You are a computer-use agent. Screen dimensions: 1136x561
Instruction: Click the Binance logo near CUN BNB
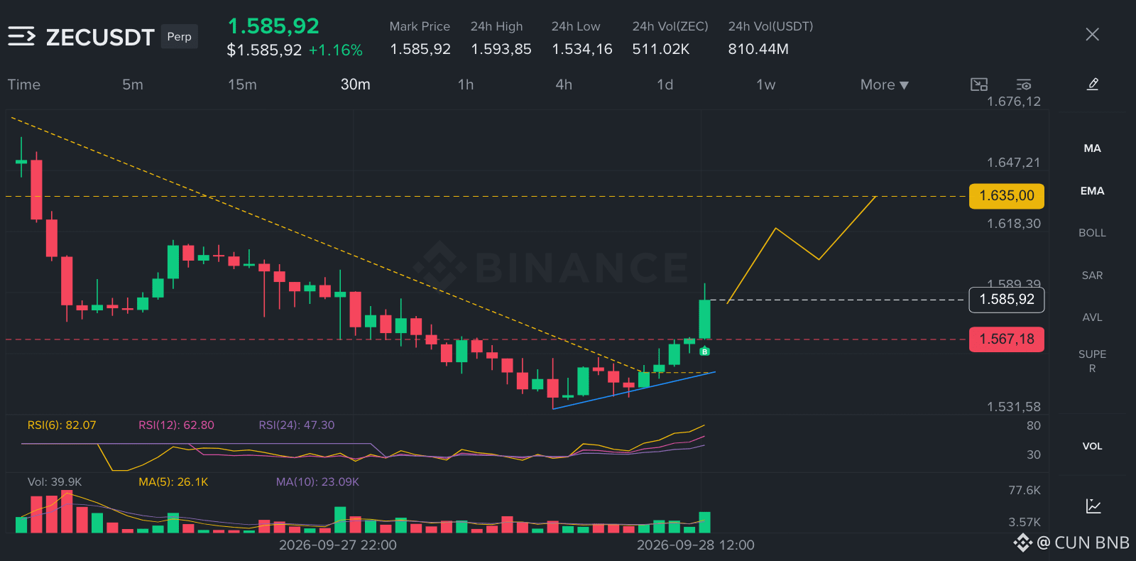pyautogui.click(x=1022, y=543)
